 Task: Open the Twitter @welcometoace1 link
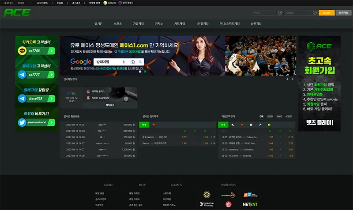(x=37, y=122)
